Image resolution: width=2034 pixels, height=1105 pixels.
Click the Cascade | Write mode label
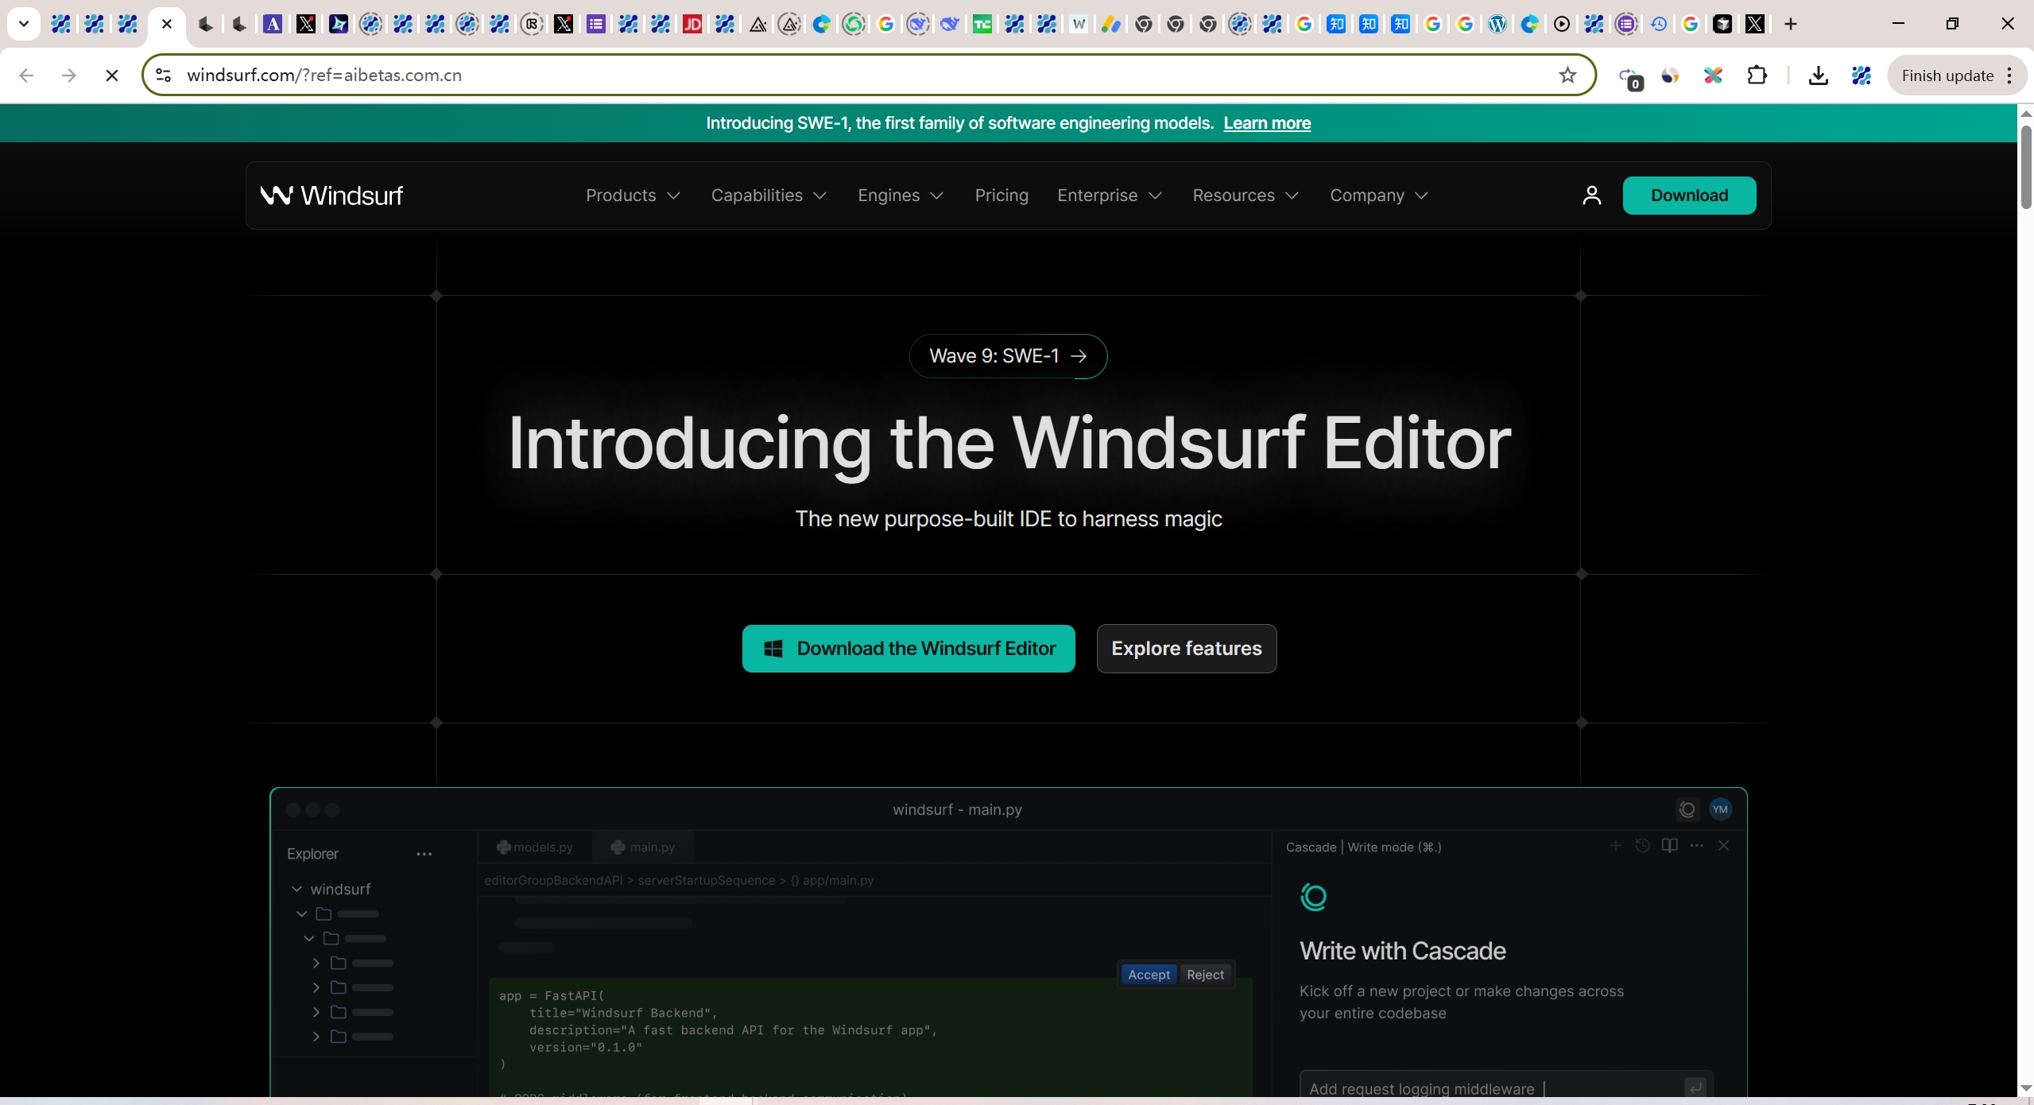(1363, 847)
